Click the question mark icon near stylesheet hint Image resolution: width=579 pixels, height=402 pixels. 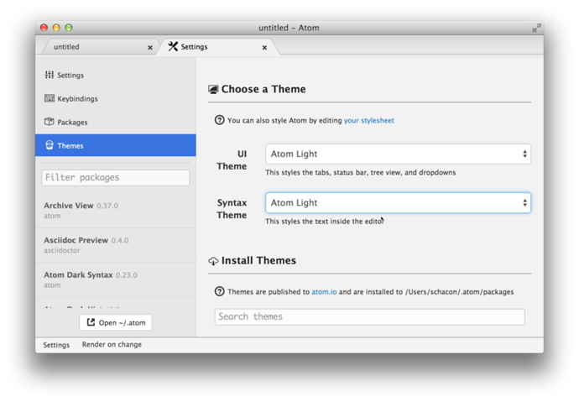point(220,121)
